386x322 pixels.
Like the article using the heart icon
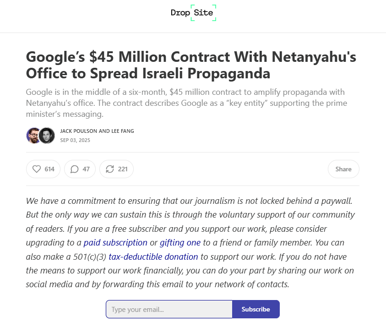(x=37, y=169)
